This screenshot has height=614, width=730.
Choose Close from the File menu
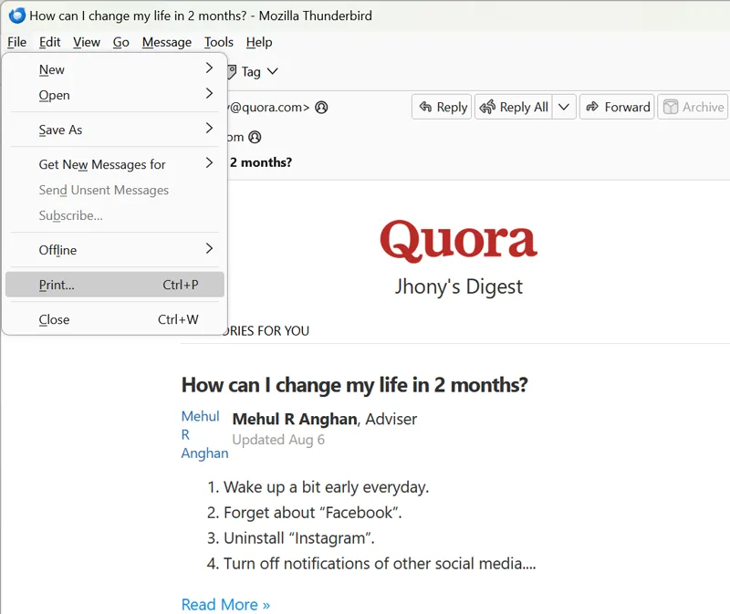point(115,319)
